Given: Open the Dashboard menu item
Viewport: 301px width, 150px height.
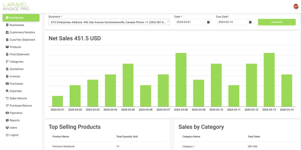Looking at the screenshot, I should pos(21,18).
